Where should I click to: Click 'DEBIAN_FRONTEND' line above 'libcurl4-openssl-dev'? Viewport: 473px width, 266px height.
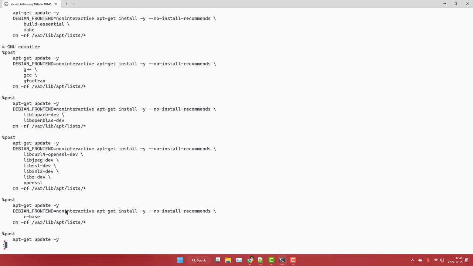click(114, 149)
